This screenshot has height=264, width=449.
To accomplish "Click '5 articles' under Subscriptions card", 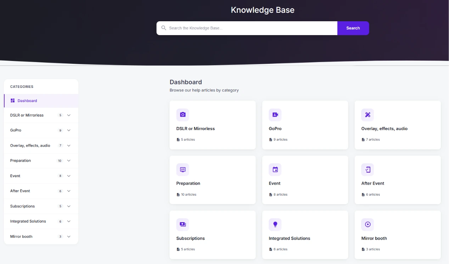I will [x=188, y=249].
